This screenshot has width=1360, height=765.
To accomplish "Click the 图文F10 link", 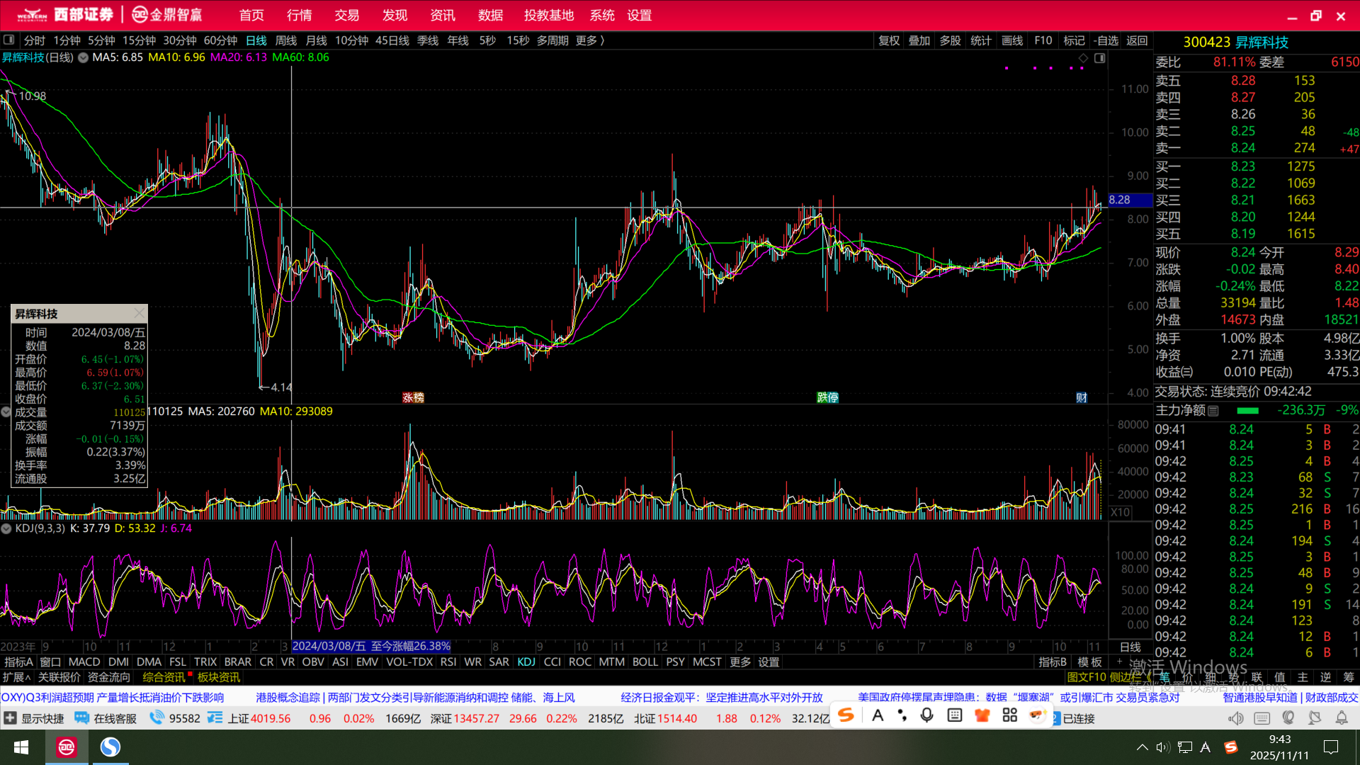I will (1086, 677).
